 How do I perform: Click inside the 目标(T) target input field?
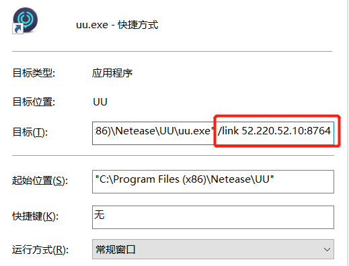[x=213, y=133]
